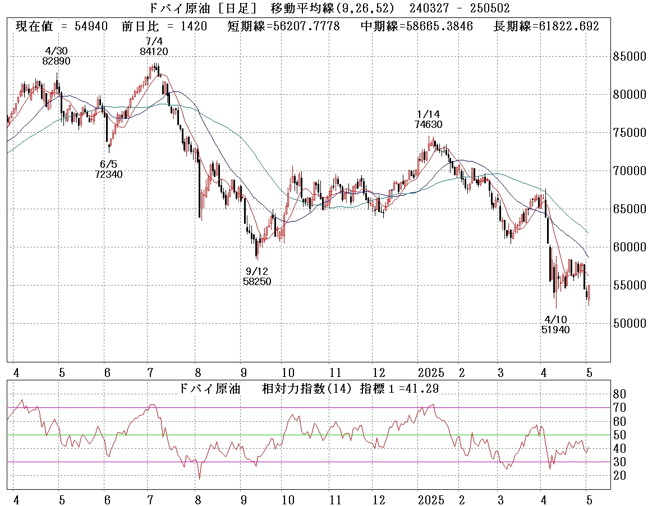Select the 9/12 low label 58250
This screenshot has height=506, width=657.
tap(257, 282)
